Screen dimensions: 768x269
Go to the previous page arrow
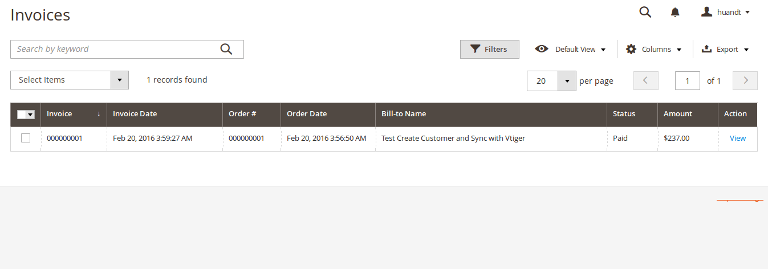[645, 80]
